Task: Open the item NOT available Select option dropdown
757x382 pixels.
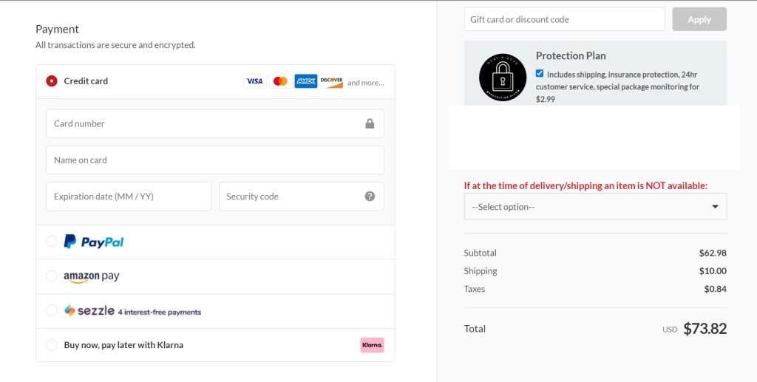Action: point(595,206)
